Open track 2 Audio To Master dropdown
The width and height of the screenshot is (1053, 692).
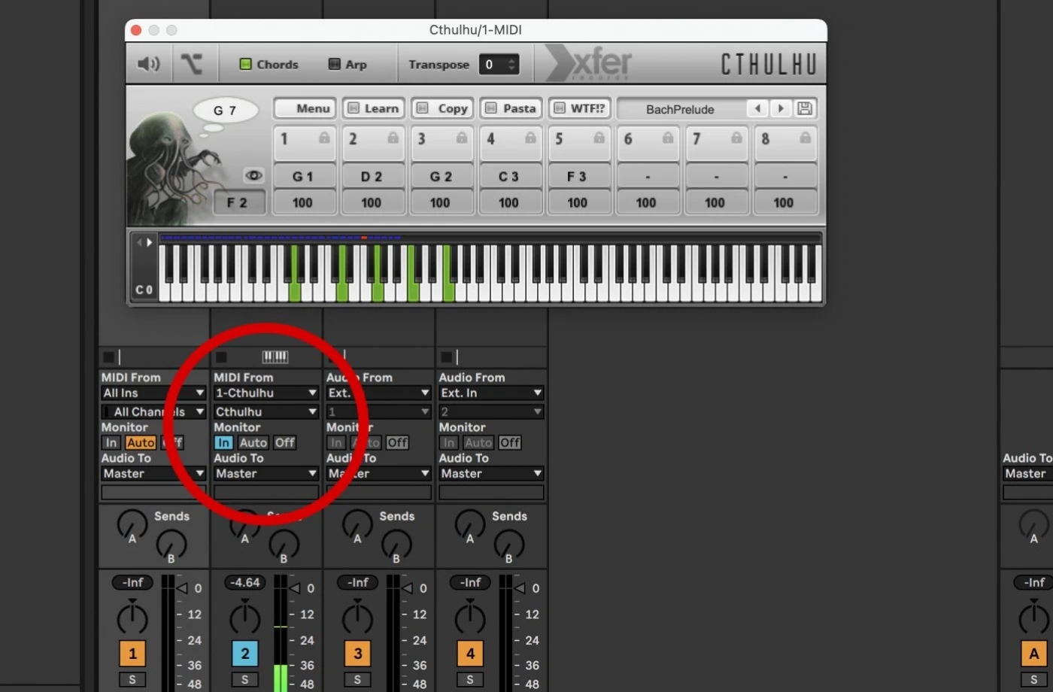click(x=266, y=473)
